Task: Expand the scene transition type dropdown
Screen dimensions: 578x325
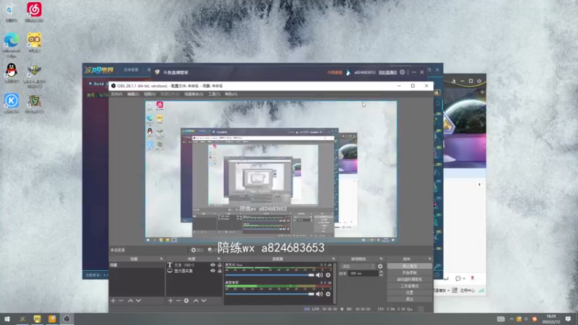Action: pyautogui.click(x=358, y=266)
